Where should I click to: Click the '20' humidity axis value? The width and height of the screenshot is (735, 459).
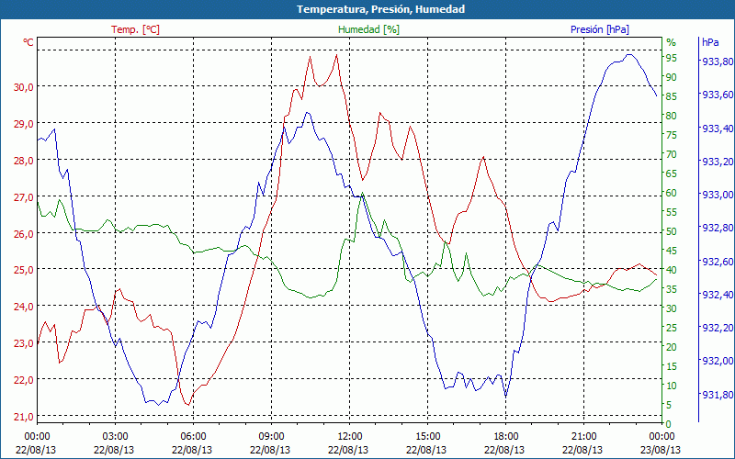pyautogui.click(x=672, y=347)
